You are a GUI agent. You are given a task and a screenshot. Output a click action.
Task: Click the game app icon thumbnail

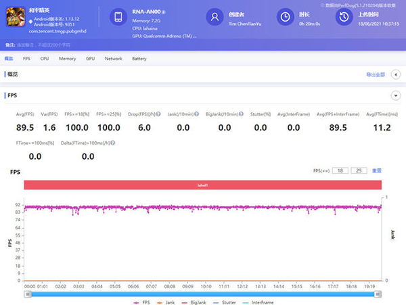pos(17,17)
